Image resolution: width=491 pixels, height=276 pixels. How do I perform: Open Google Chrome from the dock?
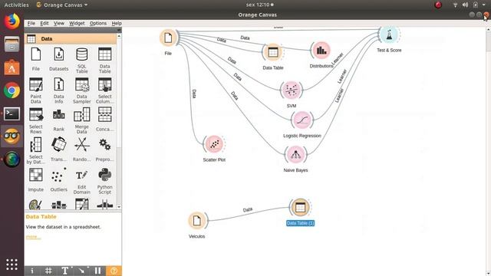point(12,90)
